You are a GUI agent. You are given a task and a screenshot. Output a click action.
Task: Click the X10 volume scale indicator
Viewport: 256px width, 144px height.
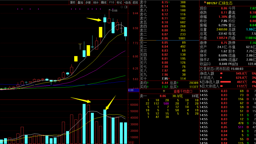131,143
